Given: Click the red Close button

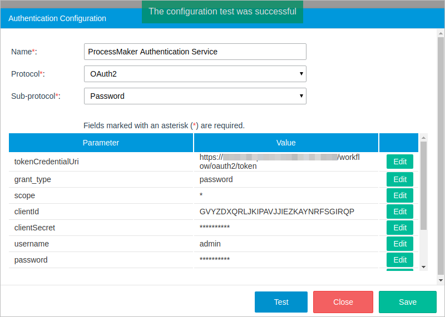Looking at the screenshot, I should (x=343, y=302).
